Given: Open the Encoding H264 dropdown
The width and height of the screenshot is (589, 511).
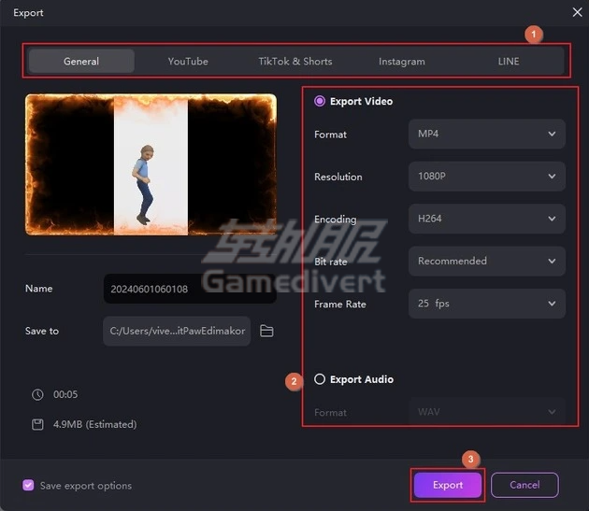Looking at the screenshot, I should 486,219.
